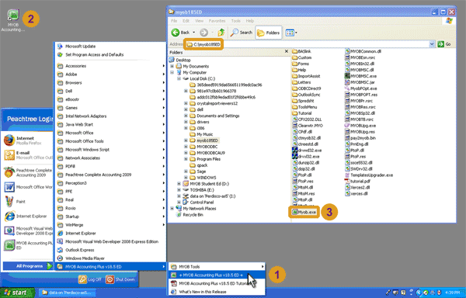Select pay2myob.bin file

click(360, 138)
